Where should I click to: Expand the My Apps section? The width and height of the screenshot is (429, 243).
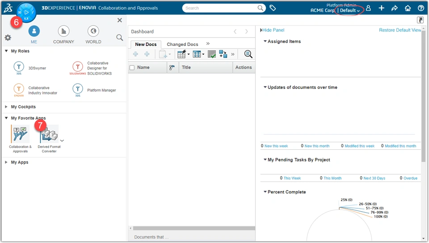pyautogui.click(x=6, y=162)
